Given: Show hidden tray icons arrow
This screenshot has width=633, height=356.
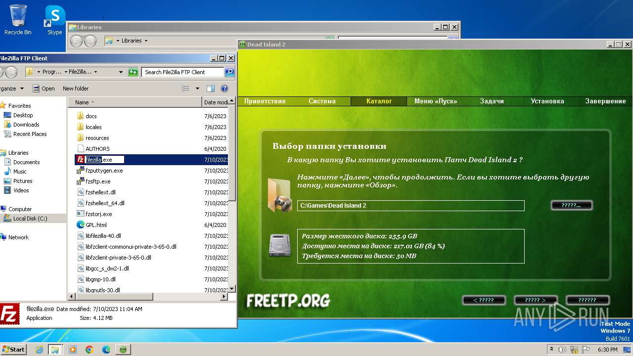Looking at the screenshot, I should point(551,350).
